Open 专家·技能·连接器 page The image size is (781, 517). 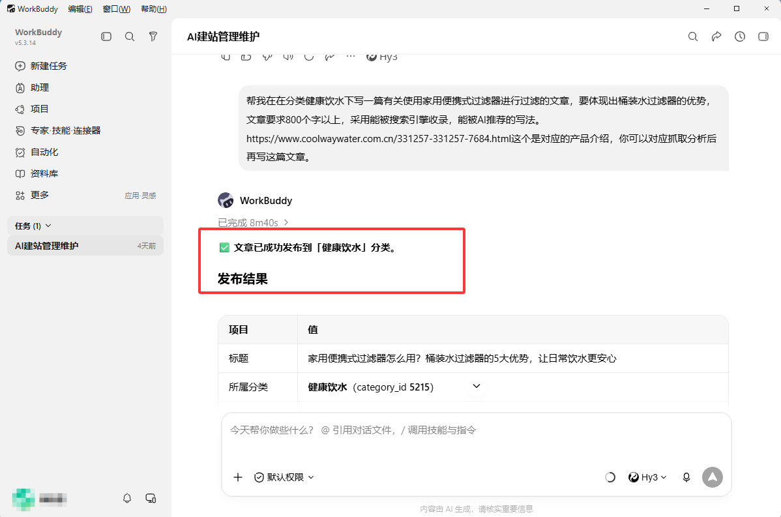tap(58, 130)
